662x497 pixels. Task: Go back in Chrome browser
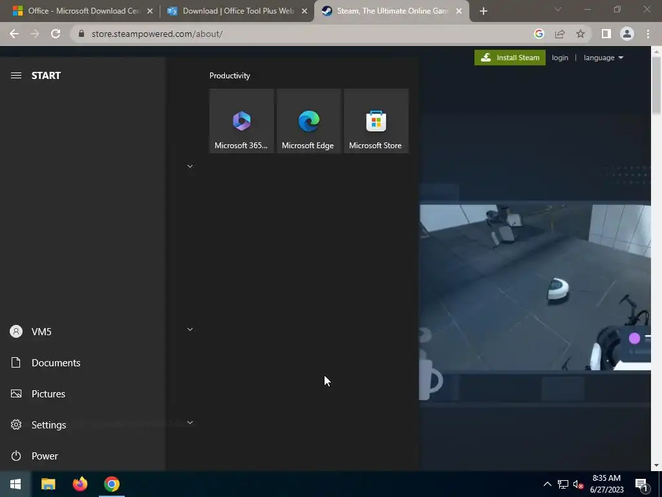[x=14, y=34]
